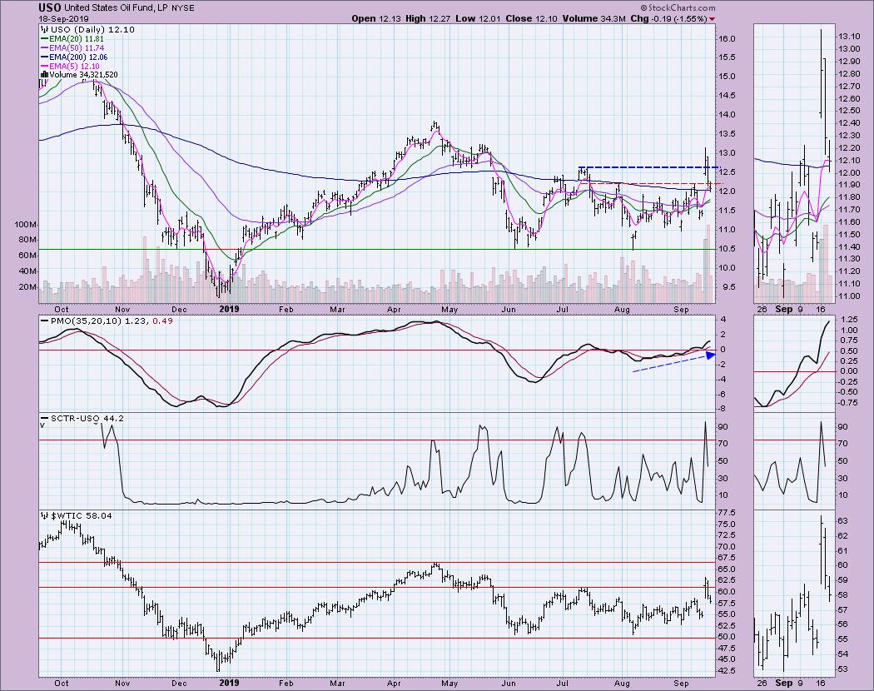
Task: Click the 16.0 price axis label
Action: coord(726,38)
